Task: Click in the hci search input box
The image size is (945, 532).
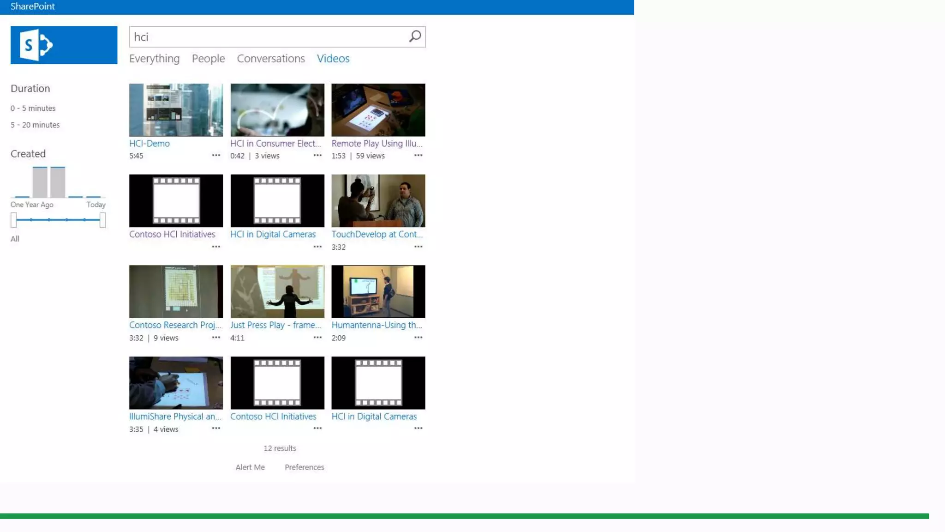Action: (x=268, y=37)
